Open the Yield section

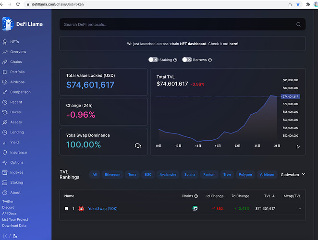click(11, 142)
